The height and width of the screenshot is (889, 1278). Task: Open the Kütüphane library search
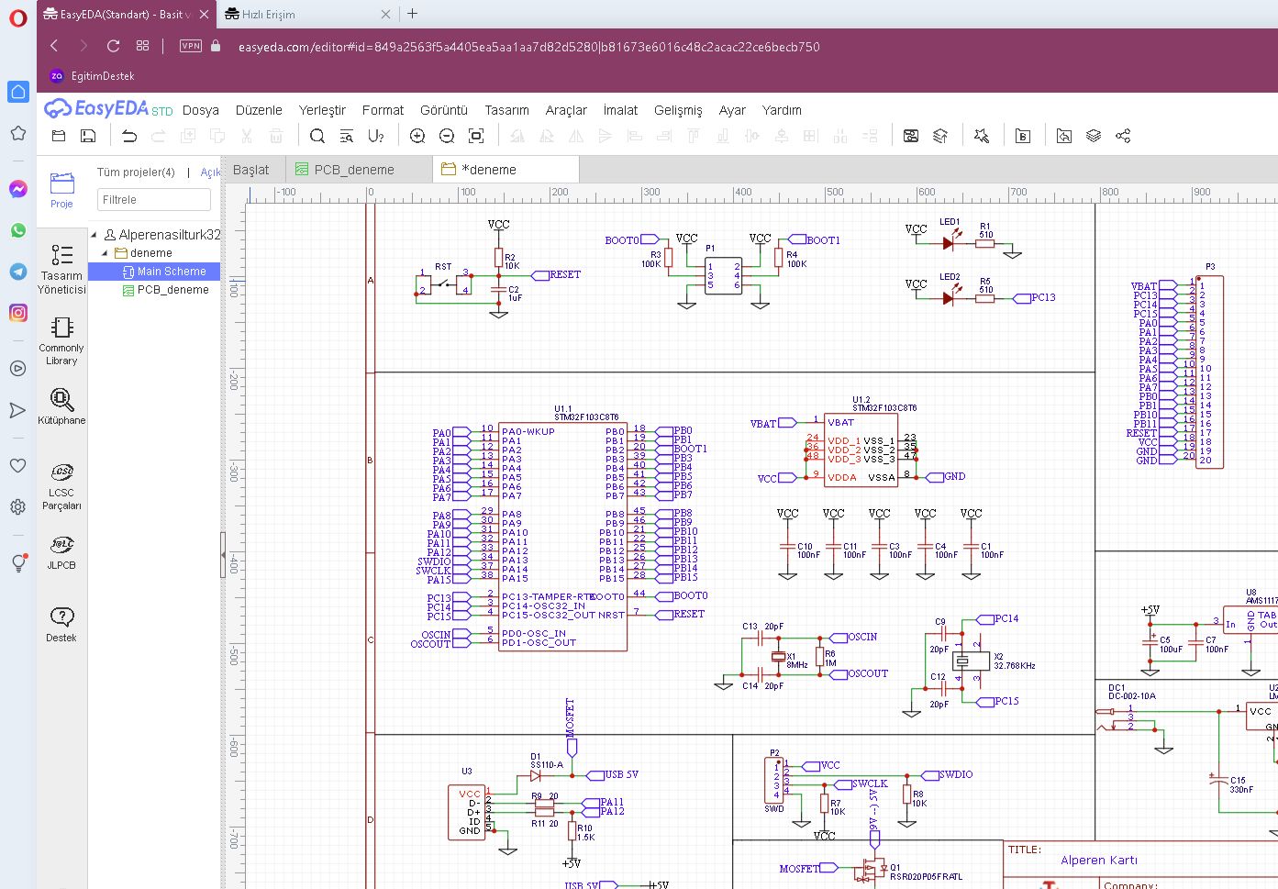pos(61,406)
